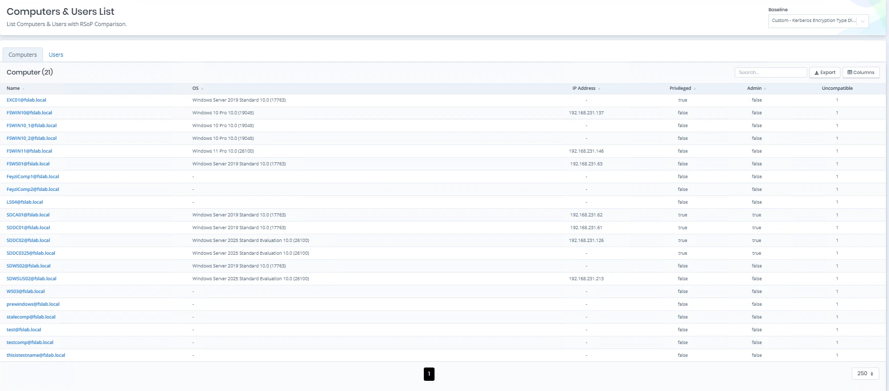Click Privileged value true for EXC01
The image size is (889, 391).
(x=682, y=100)
